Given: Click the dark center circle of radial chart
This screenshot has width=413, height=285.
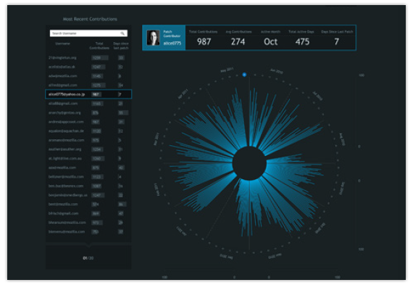Looking at the screenshot, I should (249, 163).
